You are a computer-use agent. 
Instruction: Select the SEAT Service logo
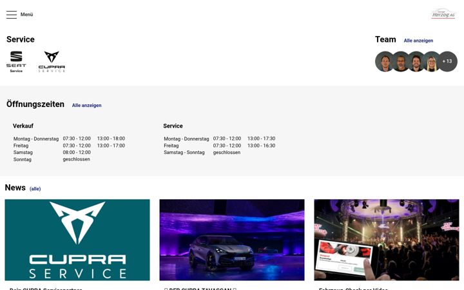[16, 62]
